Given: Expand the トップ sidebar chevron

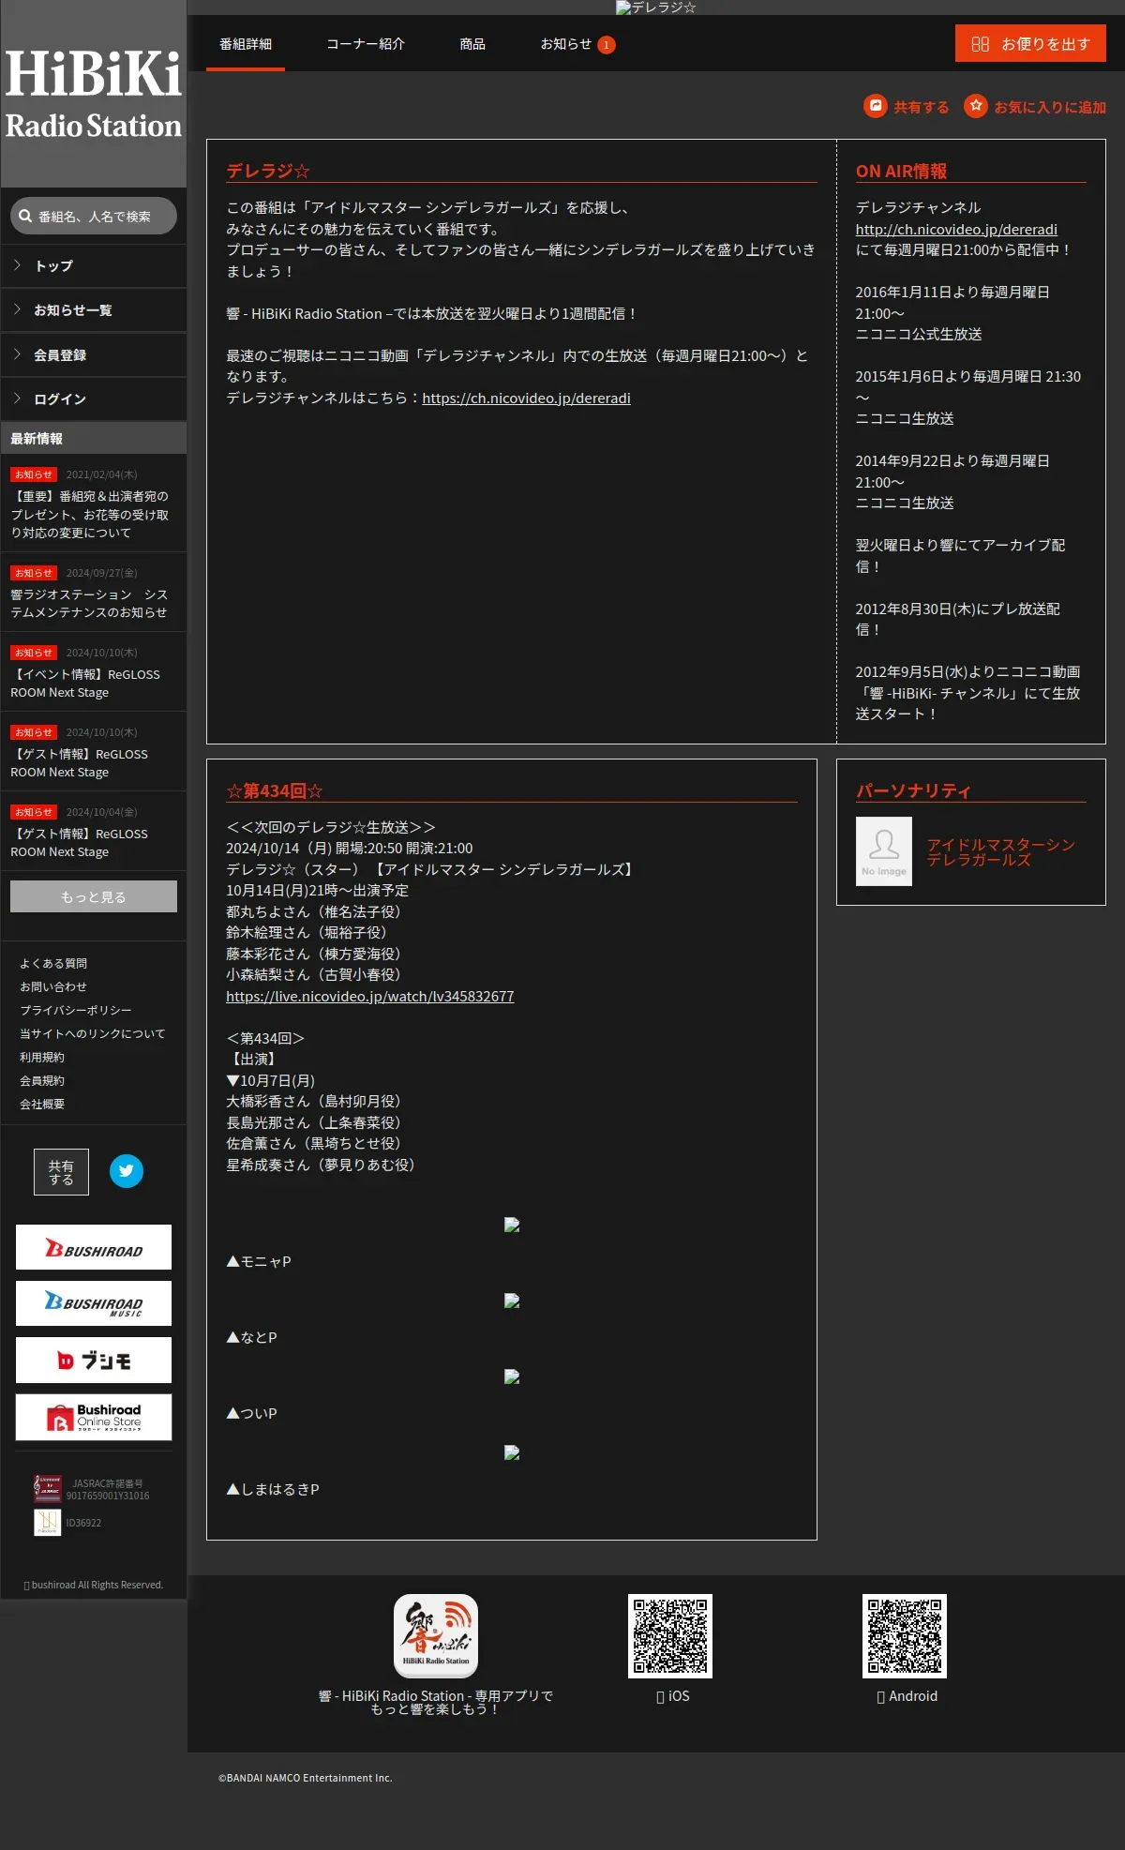Looking at the screenshot, I should 18,265.
